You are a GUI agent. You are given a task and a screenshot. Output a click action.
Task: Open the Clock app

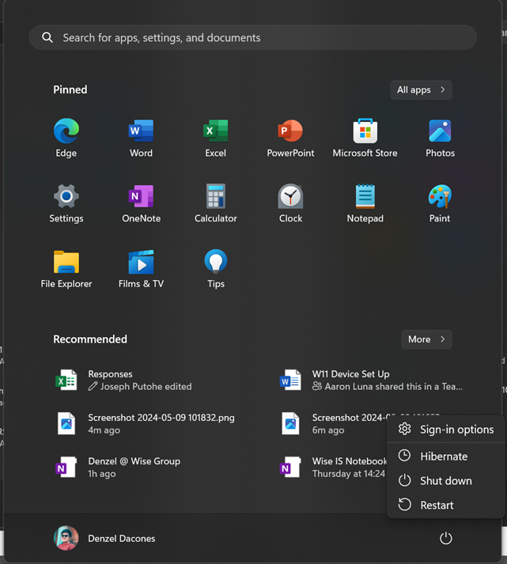point(290,203)
